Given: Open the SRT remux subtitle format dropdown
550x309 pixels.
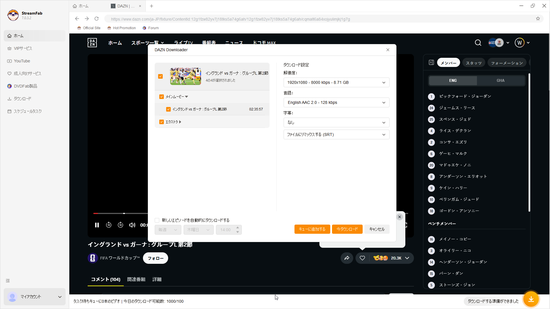Looking at the screenshot, I should tap(336, 134).
